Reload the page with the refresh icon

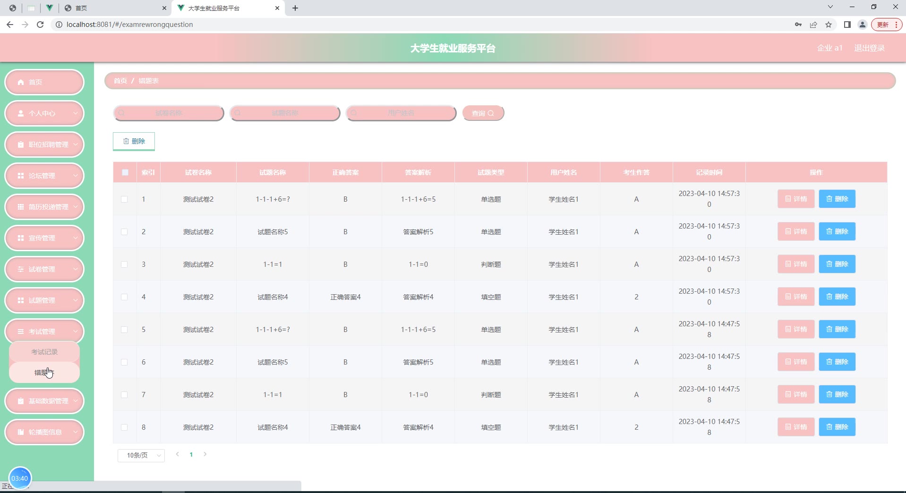pyautogui.click(x=40, y=25)
